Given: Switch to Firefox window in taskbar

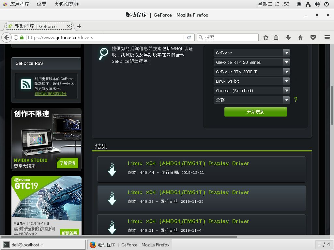Looking at the screenshot, I should 130,245.
